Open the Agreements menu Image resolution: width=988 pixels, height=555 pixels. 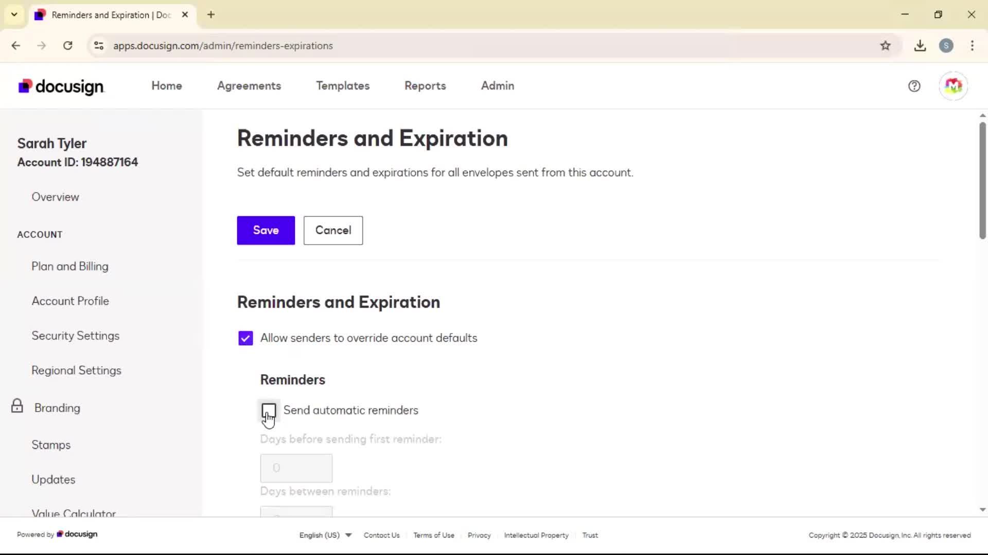[249, 86]
